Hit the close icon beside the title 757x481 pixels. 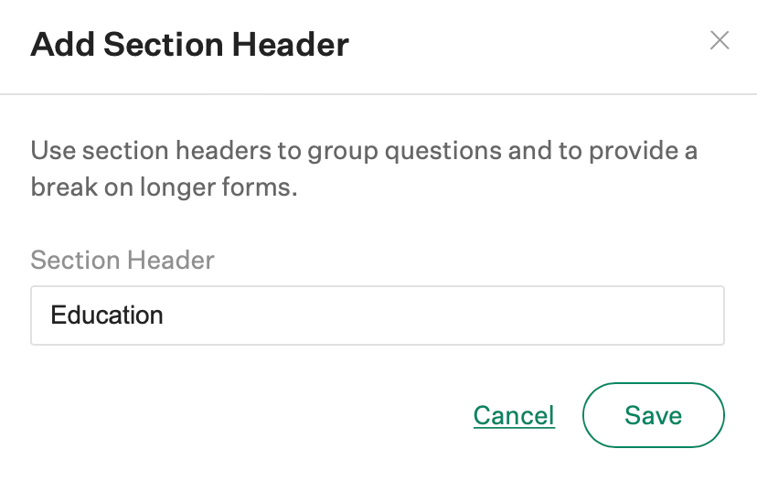click(x=720, y=40)
